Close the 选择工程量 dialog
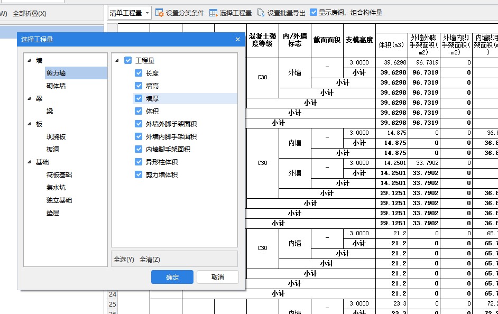 pos(238,39)
